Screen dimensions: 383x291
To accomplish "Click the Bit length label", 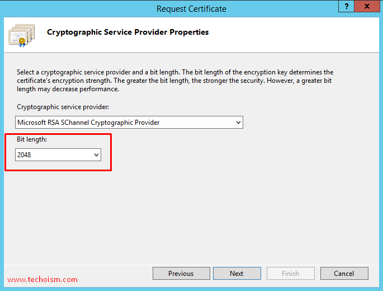I will [32, 139].
